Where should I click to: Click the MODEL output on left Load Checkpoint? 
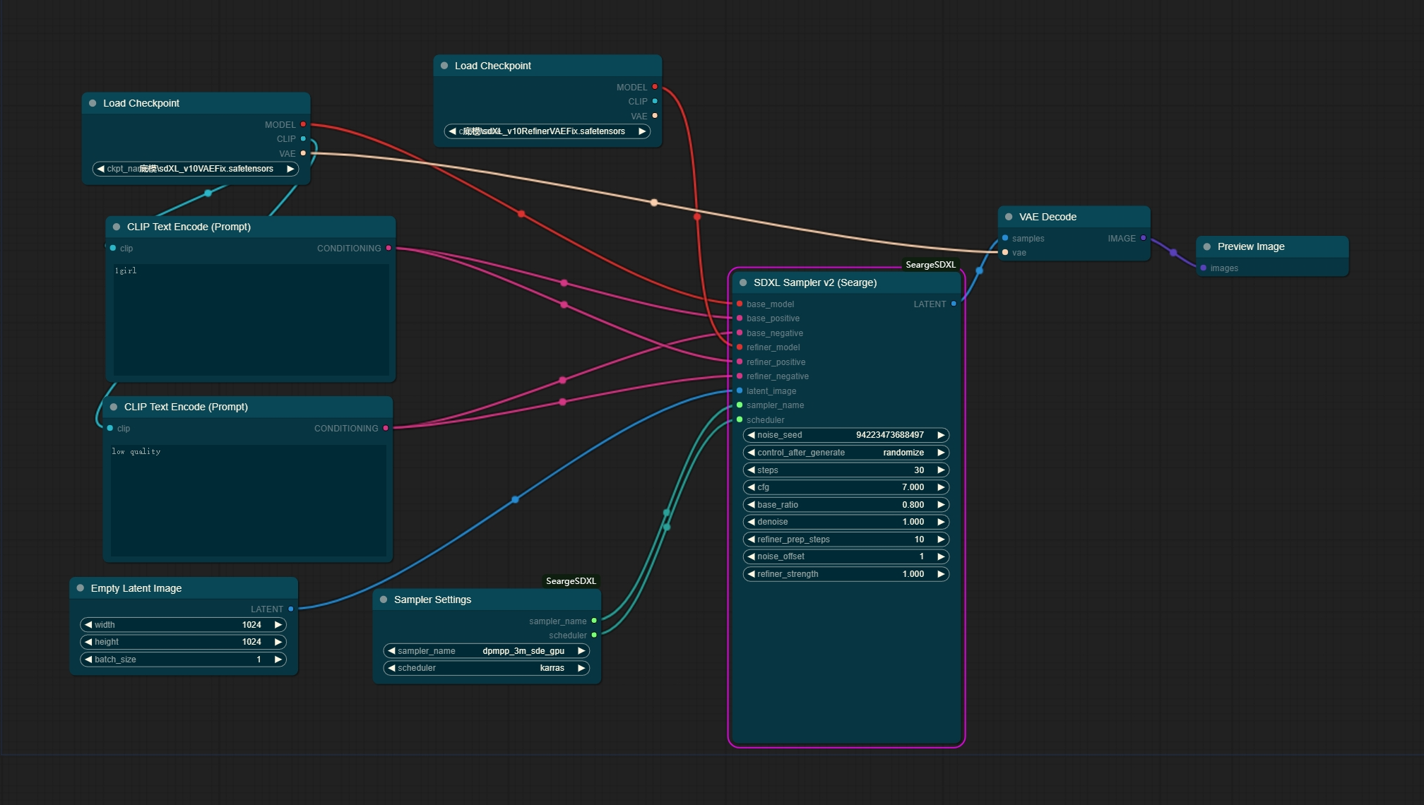303,124
